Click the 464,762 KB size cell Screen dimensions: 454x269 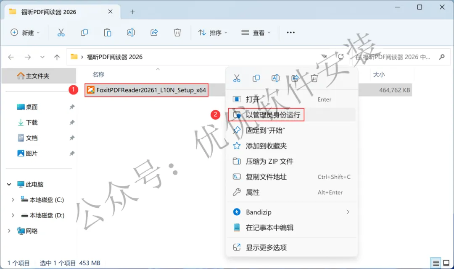394,90
